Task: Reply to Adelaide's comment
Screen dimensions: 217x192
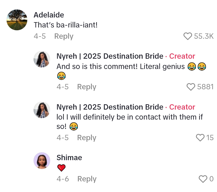Action: 64,36
